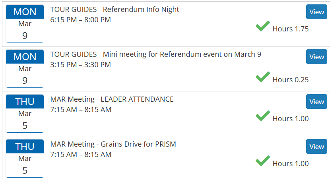330x180 pixels.
Task: Open View for MAR Meeting LEADER ATTENDANCE
Action: pos(316,102)
